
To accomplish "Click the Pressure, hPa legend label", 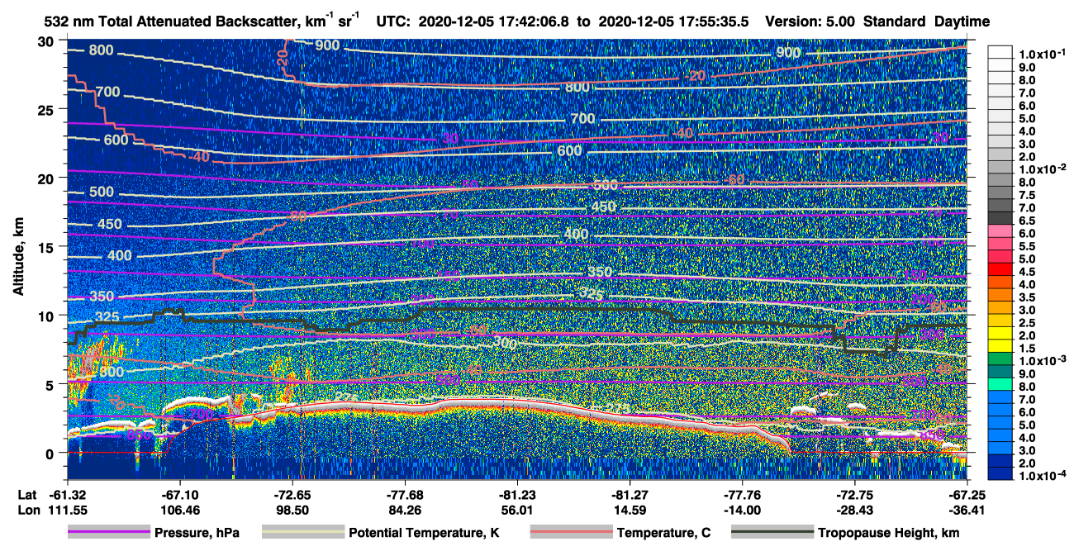I will [x=197, y=533].
